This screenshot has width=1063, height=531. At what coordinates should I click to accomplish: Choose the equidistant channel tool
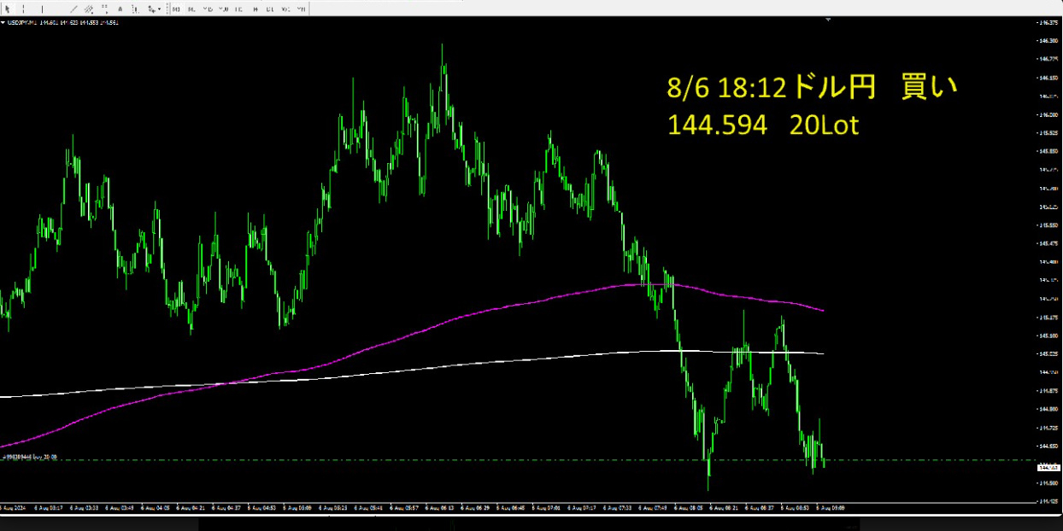[x=89, y=9]
